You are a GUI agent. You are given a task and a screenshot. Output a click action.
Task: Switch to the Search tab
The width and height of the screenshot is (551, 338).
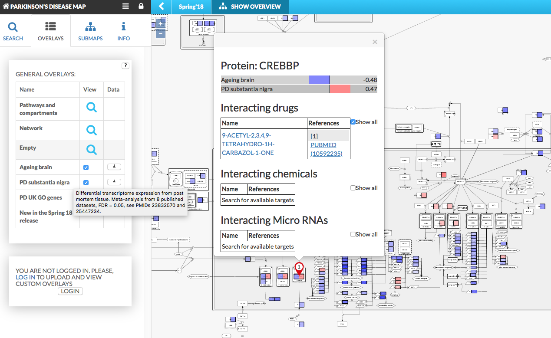(x=13, y=31)
